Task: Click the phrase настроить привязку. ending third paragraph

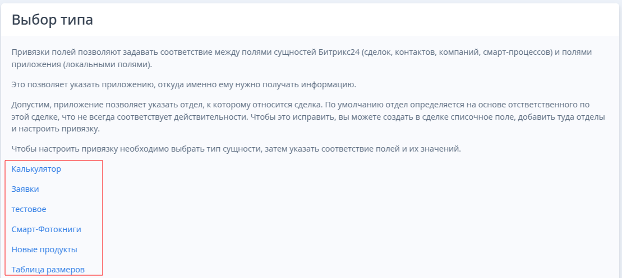Action: 55,128
